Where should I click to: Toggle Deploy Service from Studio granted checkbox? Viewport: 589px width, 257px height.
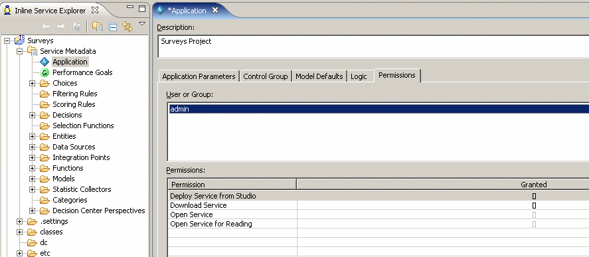click(534, 196)
